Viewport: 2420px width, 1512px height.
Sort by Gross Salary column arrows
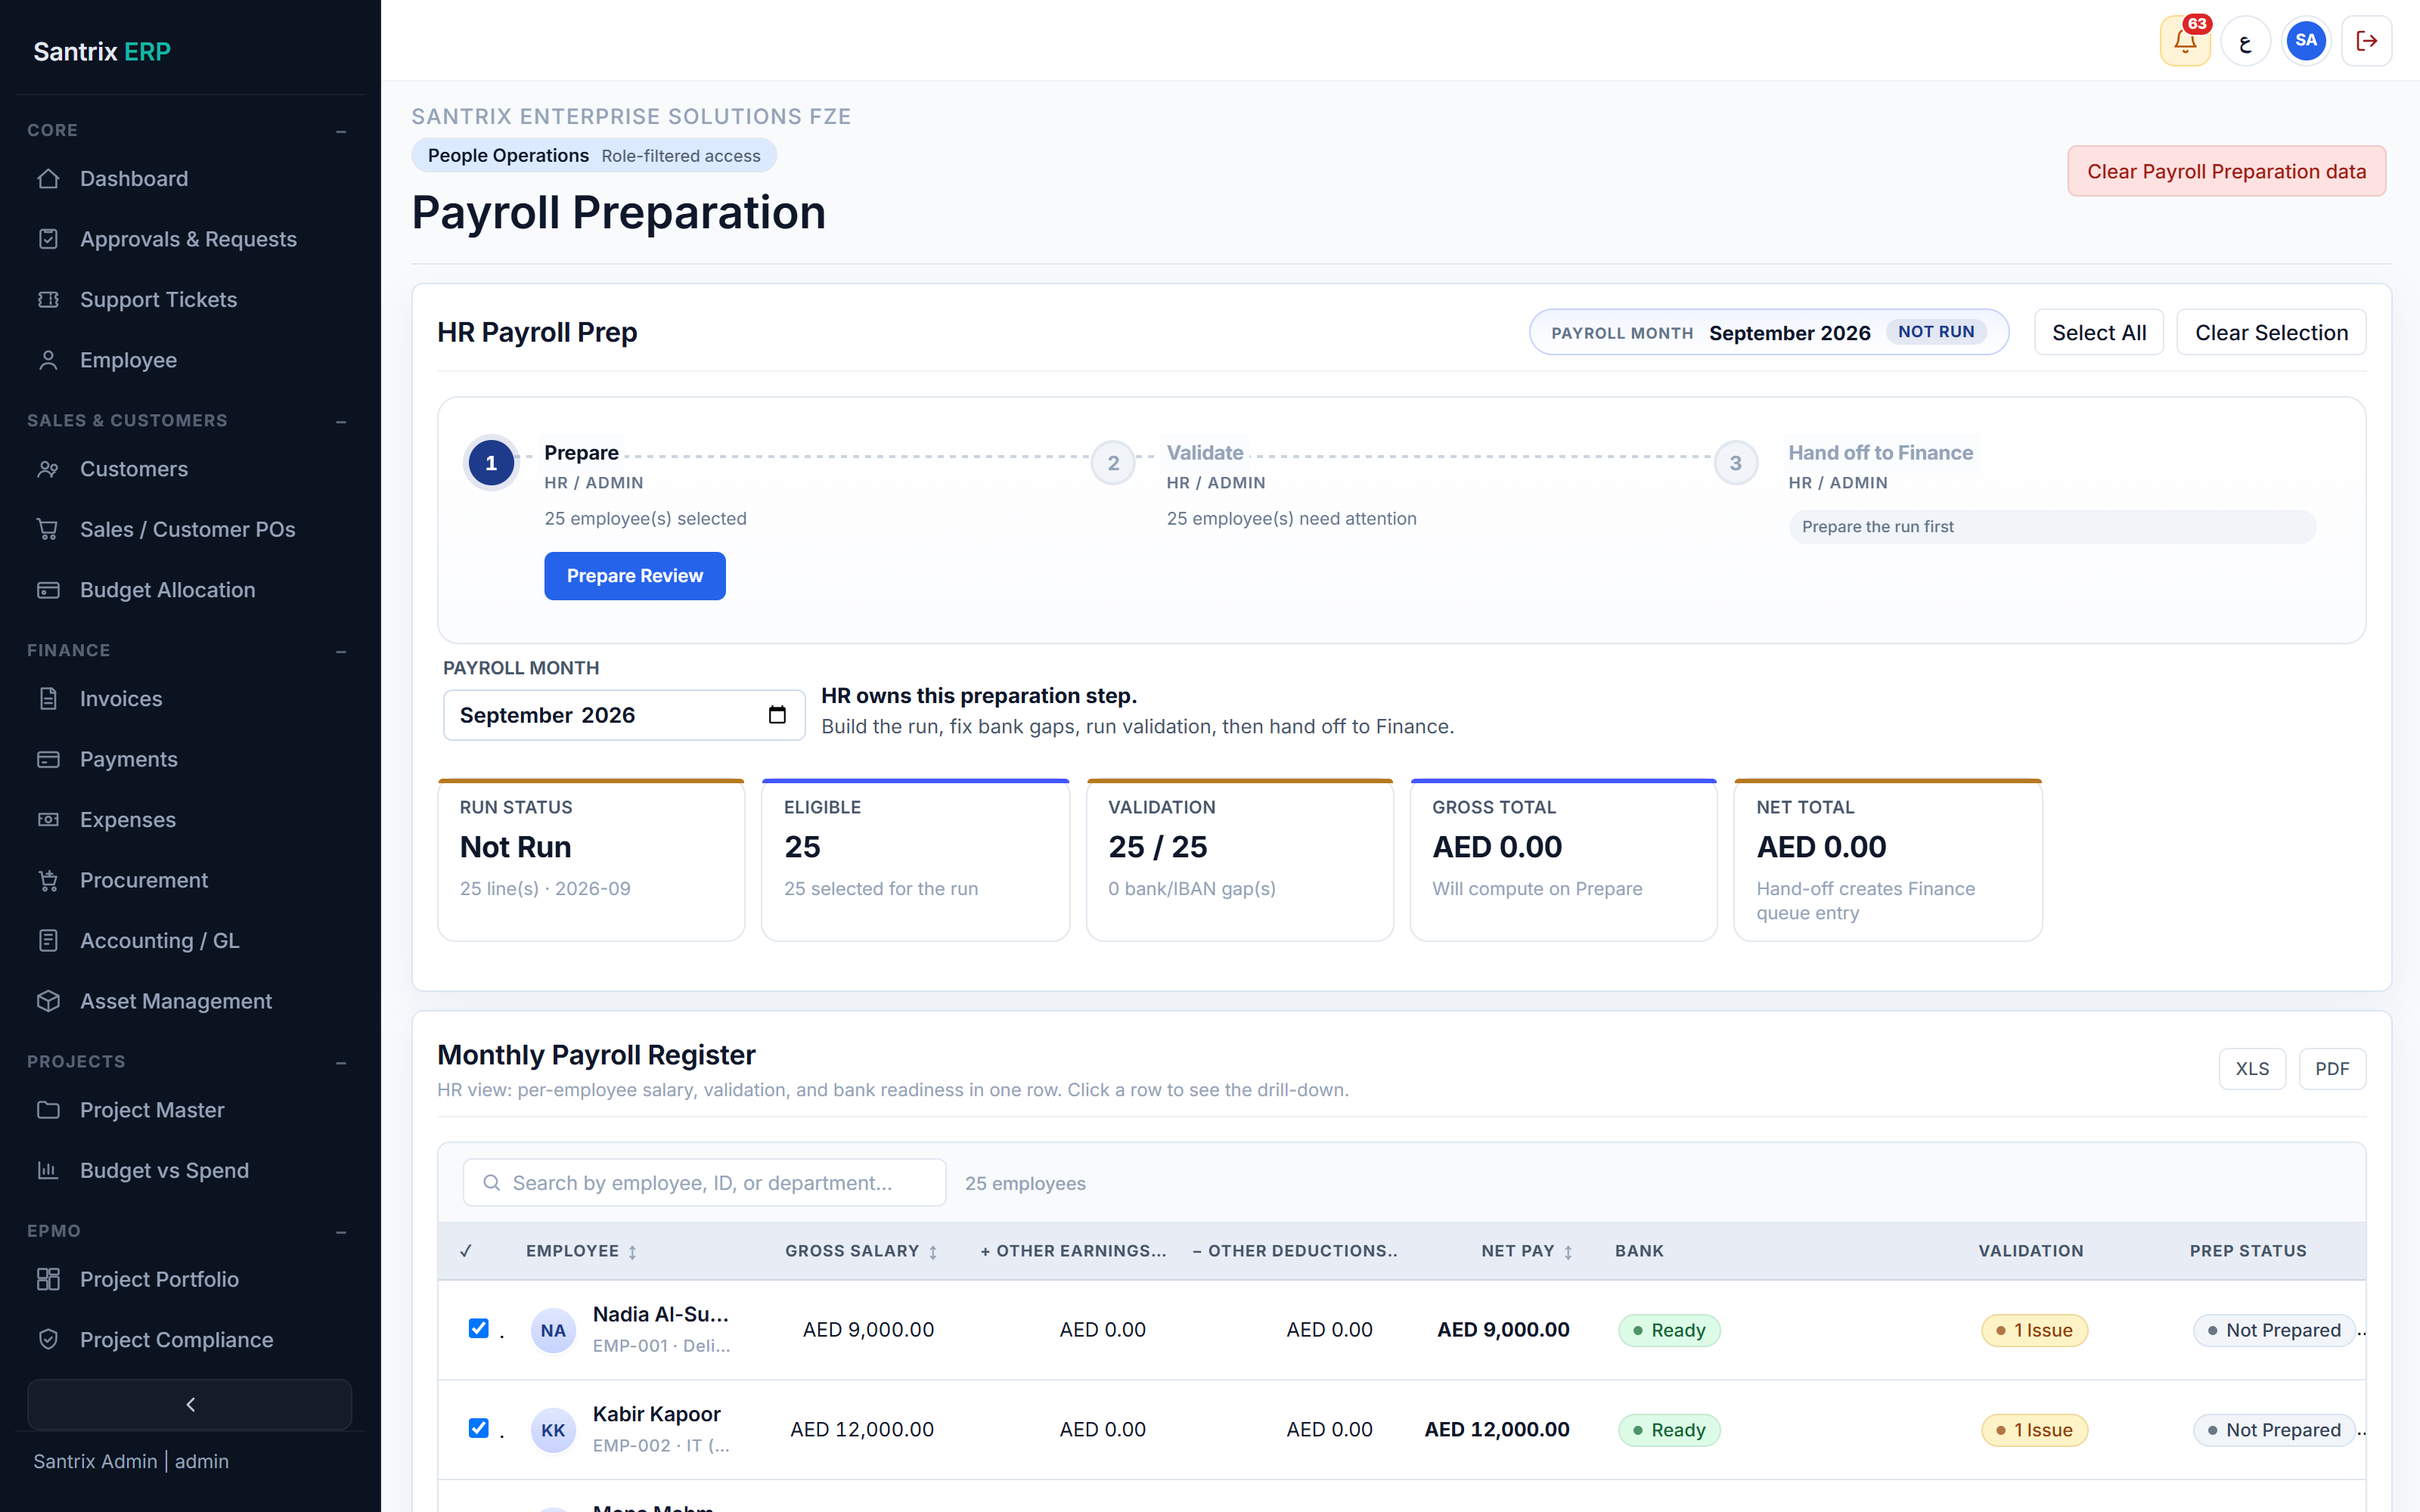coord(933,1252)
